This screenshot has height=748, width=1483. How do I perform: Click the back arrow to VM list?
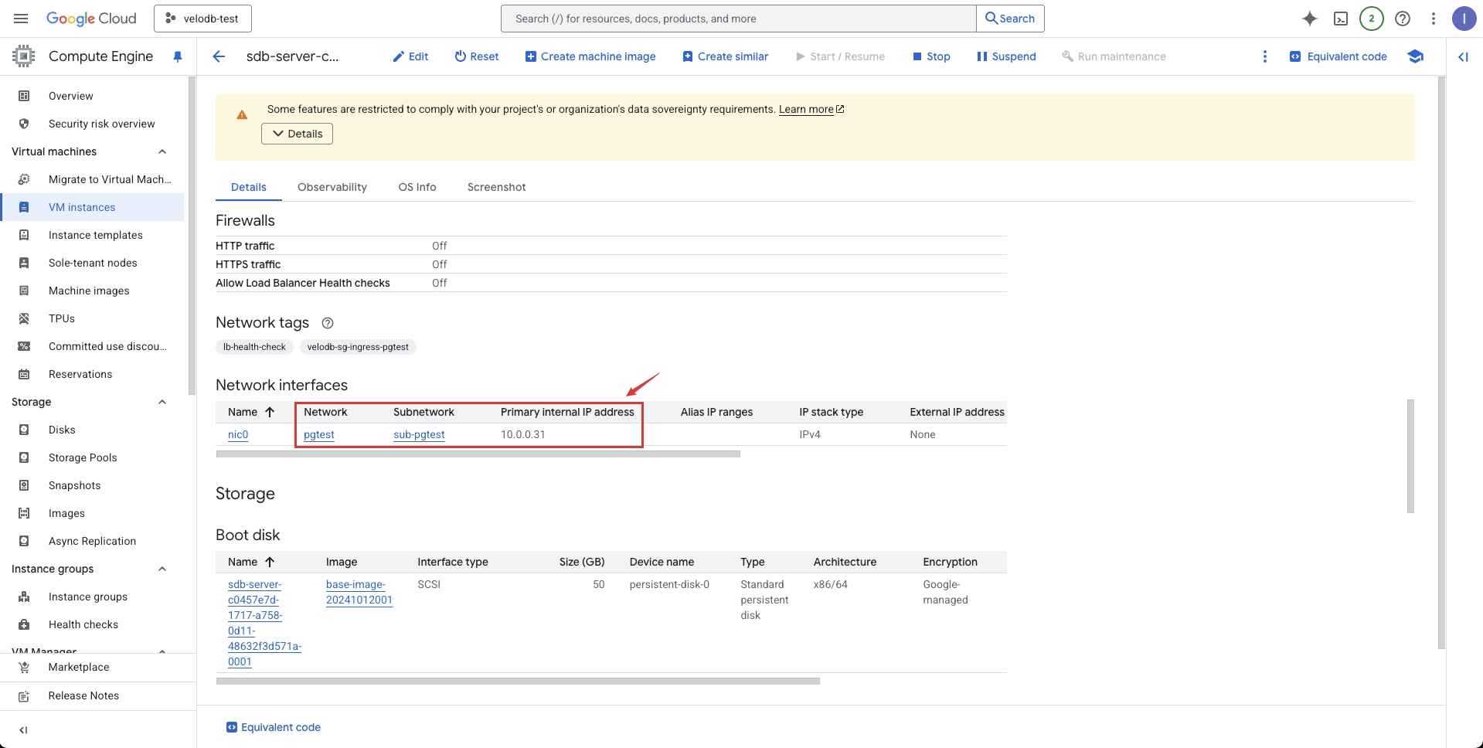(x=219, y=56)
